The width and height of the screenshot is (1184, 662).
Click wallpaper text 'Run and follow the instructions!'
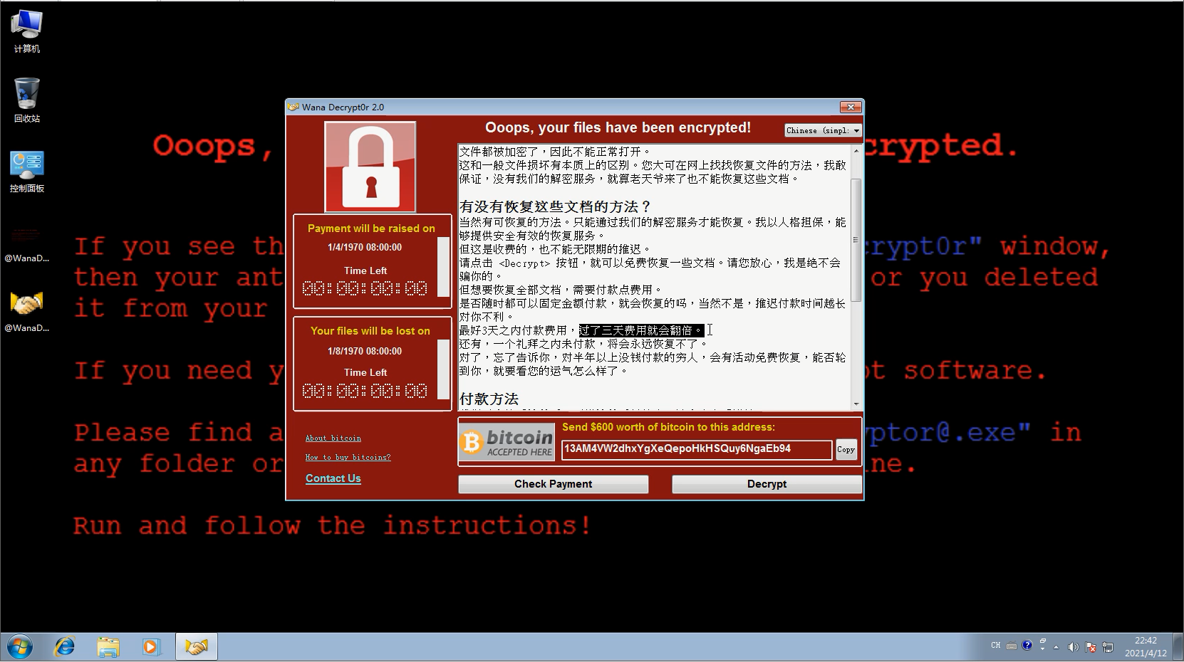[x=333, y=526]
